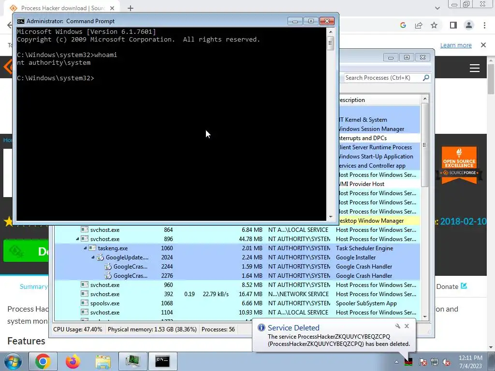The width and height of the screenshot is (495, 371).
Task: Click the Task Scheduler Engine description
Action: click(x=364, y=248)
